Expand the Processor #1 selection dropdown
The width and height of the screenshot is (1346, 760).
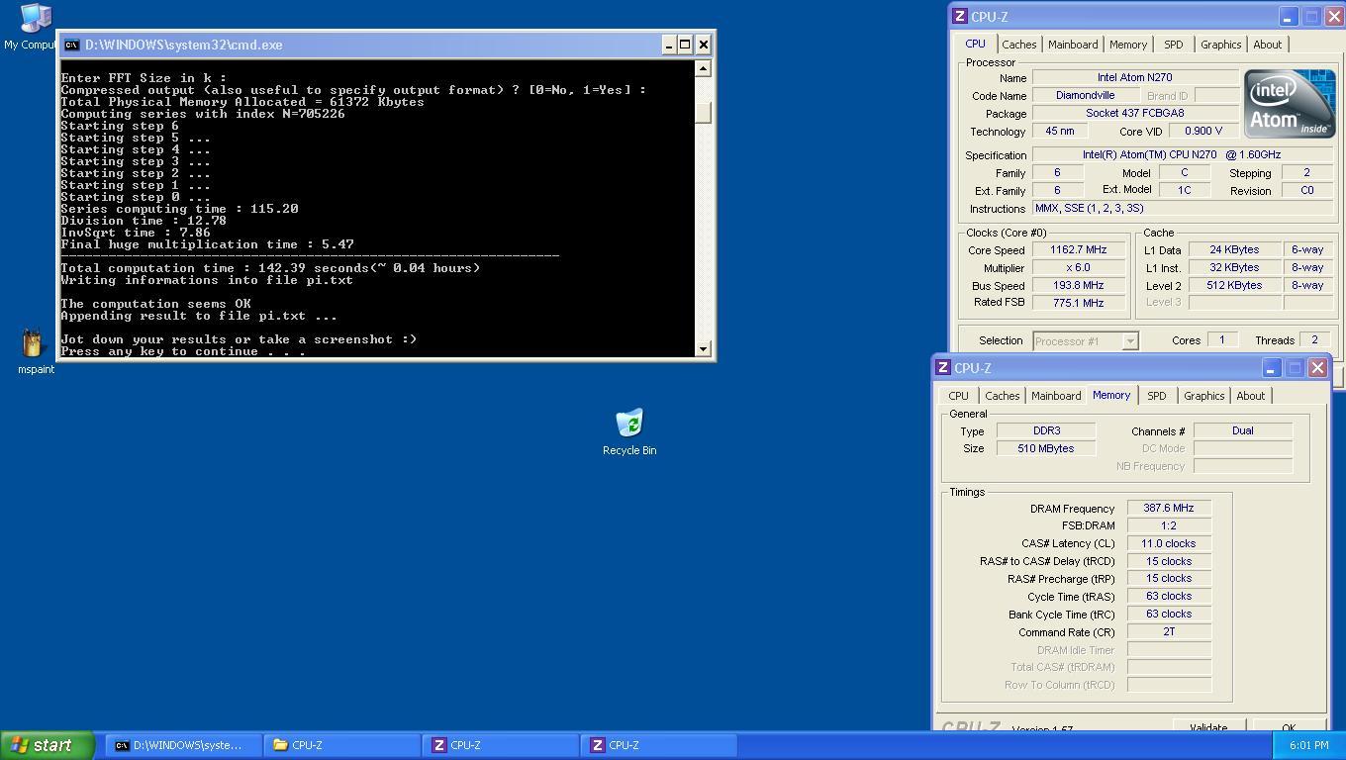[1129, 341]
